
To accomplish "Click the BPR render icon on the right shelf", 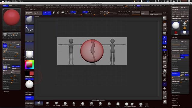I will 165,18.
